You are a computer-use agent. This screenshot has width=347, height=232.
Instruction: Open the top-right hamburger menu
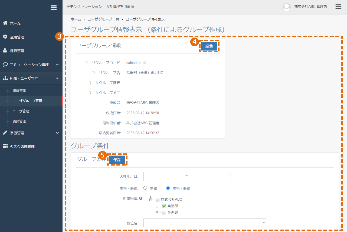coord(338,7)
